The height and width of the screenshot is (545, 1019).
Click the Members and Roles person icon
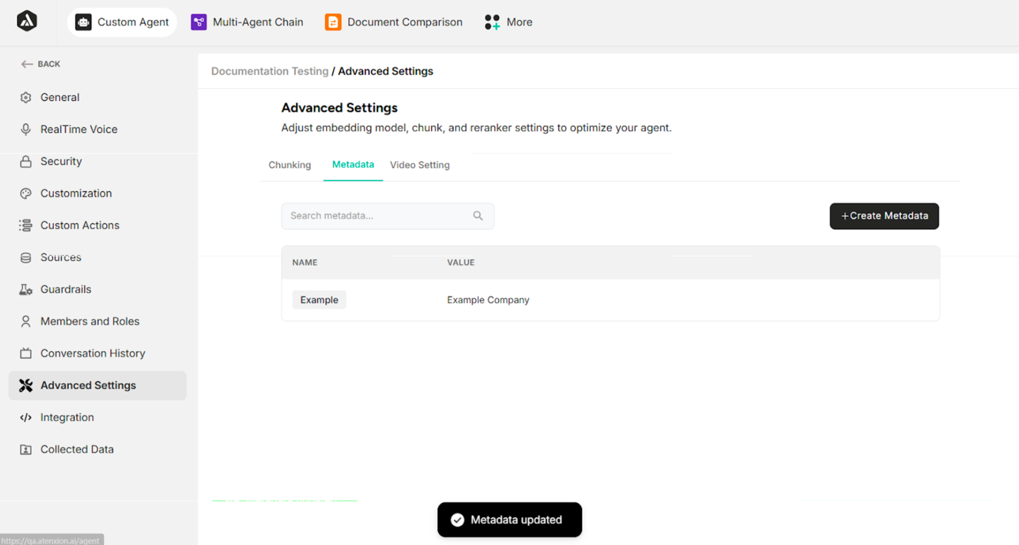click(26, 321)
